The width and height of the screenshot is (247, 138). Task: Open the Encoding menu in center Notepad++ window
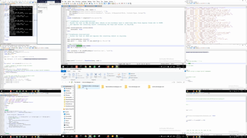78,2
